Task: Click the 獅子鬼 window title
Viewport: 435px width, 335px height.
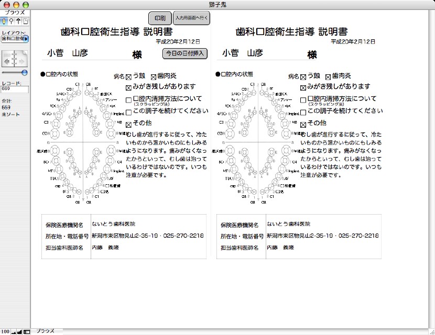Action: 218,5
